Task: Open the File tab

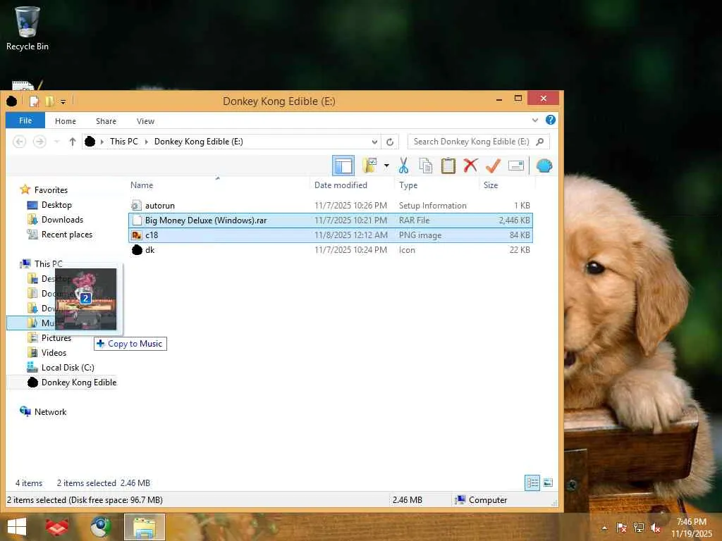Action: pos(25,120)
